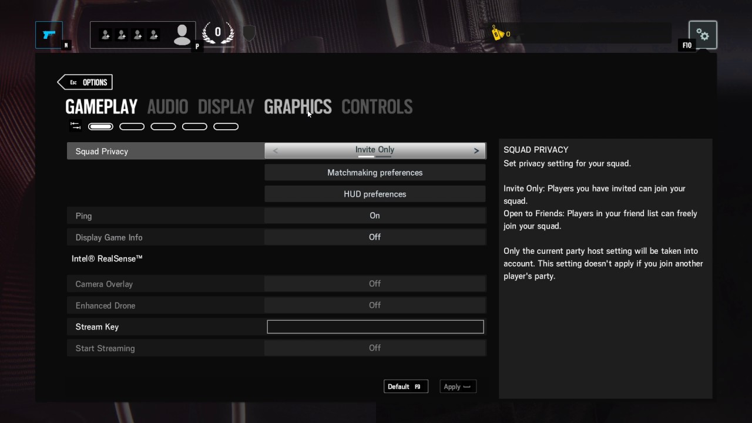Select the highlighted first page indicator pill
The image size is (752, 423).
pos(100,126)
